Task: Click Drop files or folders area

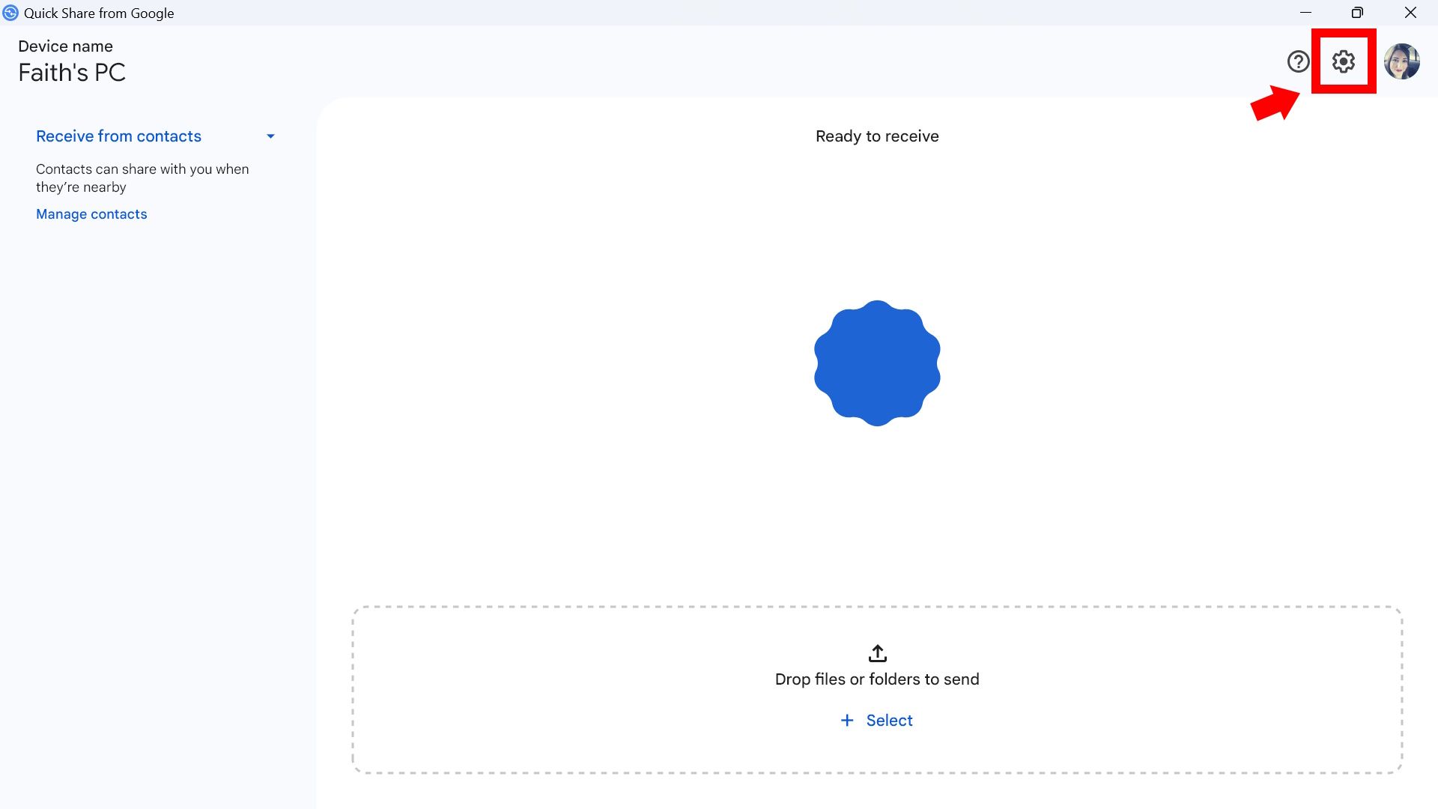Action: point(876,688)
